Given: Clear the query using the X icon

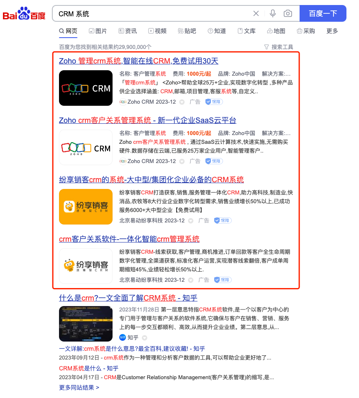Looking at the screenshot, I should click(256, 13).
